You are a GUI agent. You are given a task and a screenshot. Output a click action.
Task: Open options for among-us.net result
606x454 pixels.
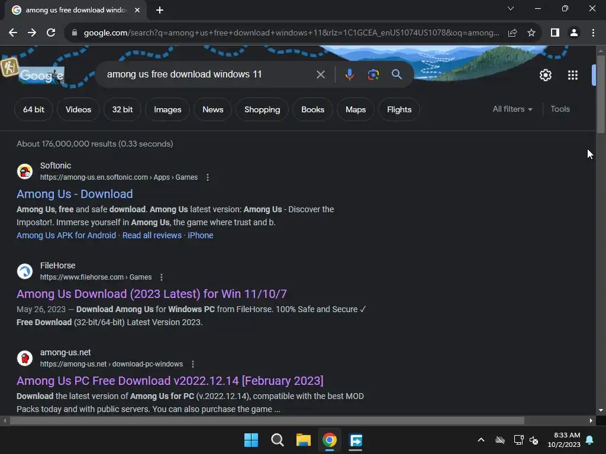[x=193, y=364]
